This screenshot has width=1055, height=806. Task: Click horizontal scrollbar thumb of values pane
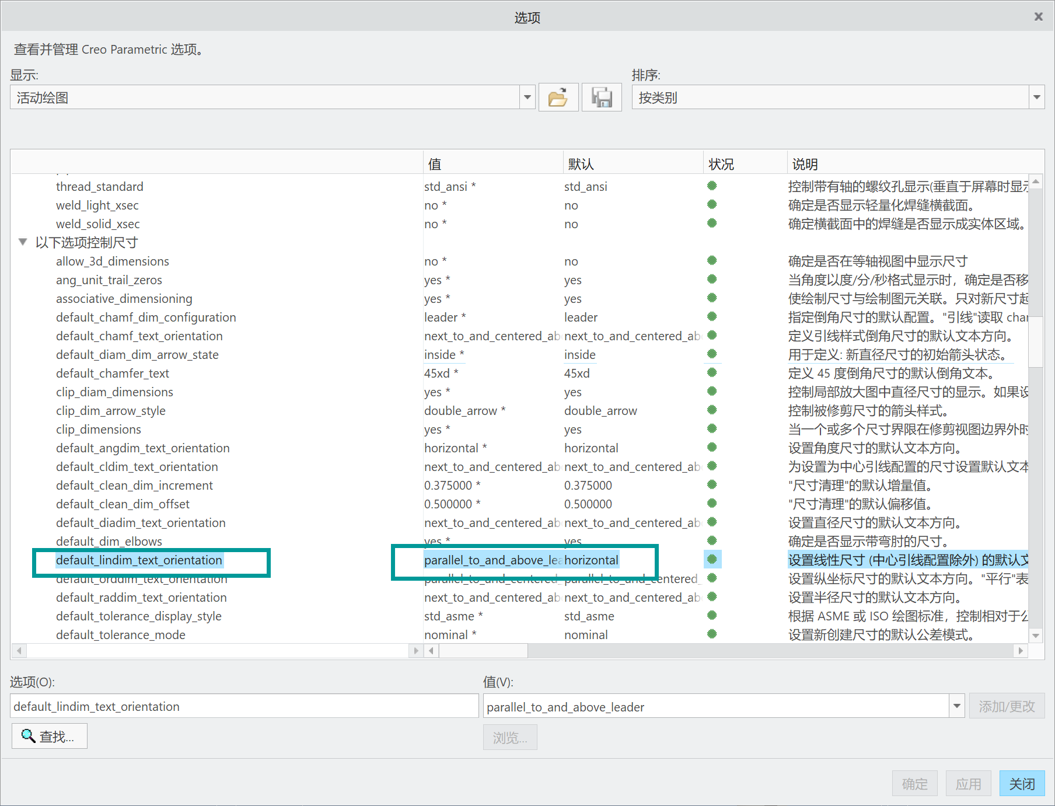pos(483,650)
